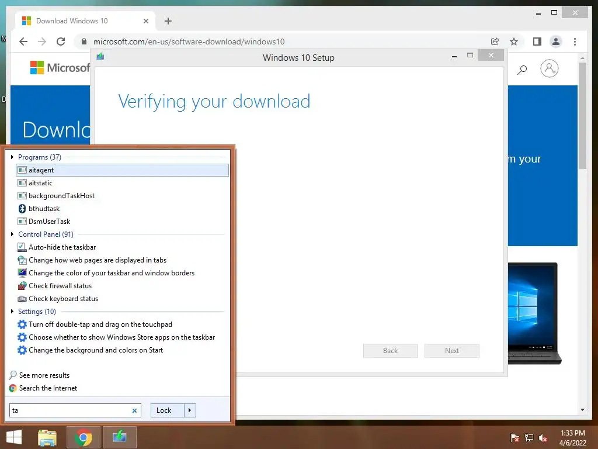Open Action Center flag in system tray
598x449 pixels.
click(514, 438)
